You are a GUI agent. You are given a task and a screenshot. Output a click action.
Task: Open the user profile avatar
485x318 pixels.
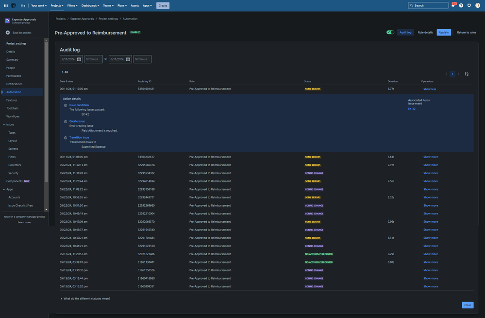point(478,5)
